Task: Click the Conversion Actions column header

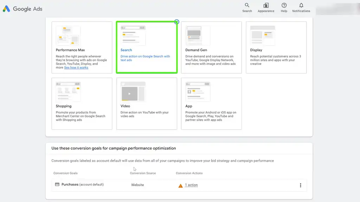Action: (x=189, y=173)
